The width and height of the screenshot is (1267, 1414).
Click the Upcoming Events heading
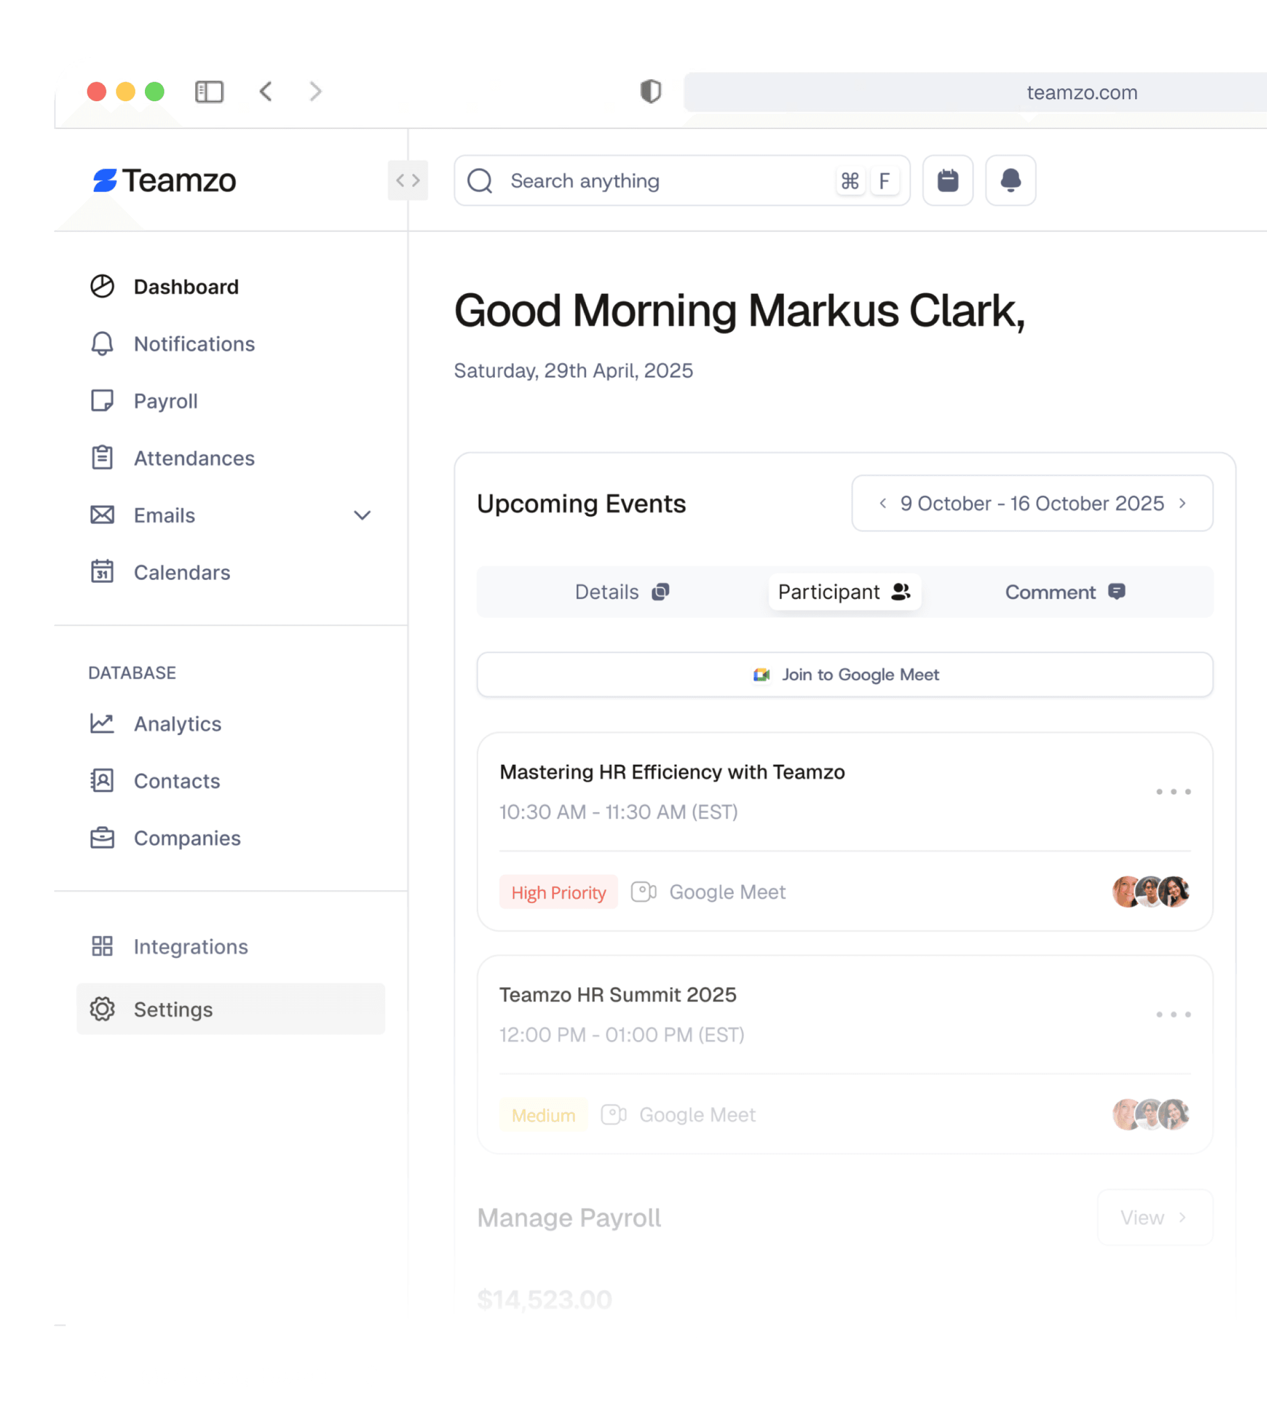coord(581,503)
